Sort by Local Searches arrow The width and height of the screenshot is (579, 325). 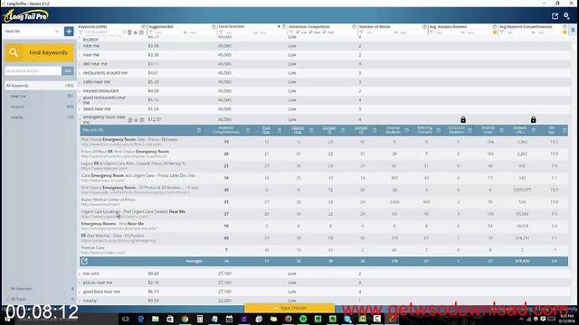[x=279, y=27]
